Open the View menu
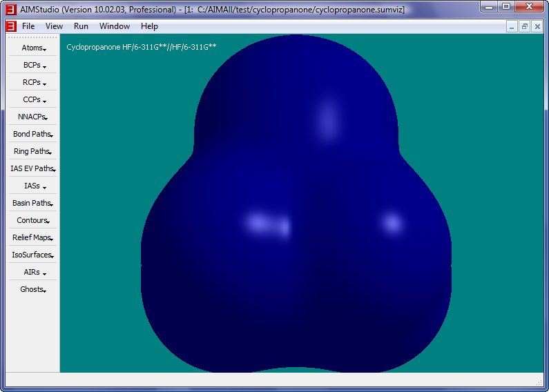 (54, 26)
